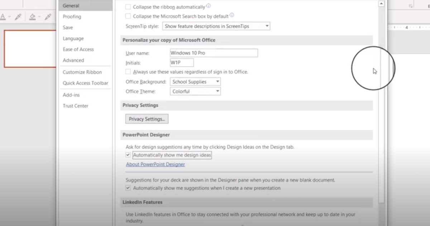Click info icon beside Collapse the ribbon automatically
Screen dimensions: 430x226
tap(209, 6)
